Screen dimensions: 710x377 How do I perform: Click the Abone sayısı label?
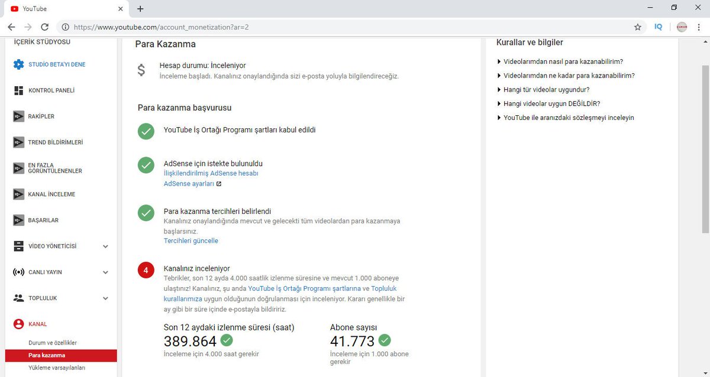point(353,327)
